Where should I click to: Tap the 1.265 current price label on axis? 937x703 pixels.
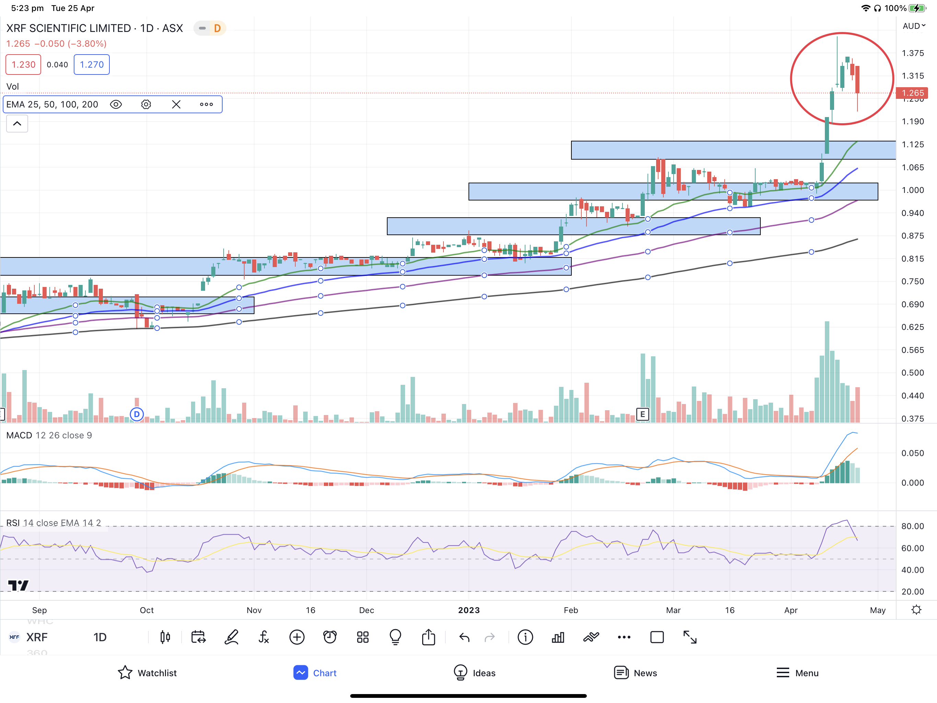pos(912,93)
